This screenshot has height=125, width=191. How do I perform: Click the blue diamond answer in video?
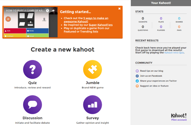(37, 31)
